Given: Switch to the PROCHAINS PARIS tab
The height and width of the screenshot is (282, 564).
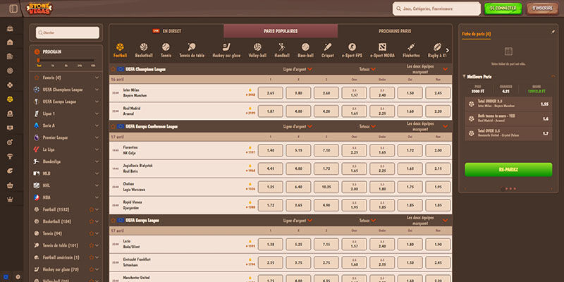Looking at the screenshot, I should [395, 31].
